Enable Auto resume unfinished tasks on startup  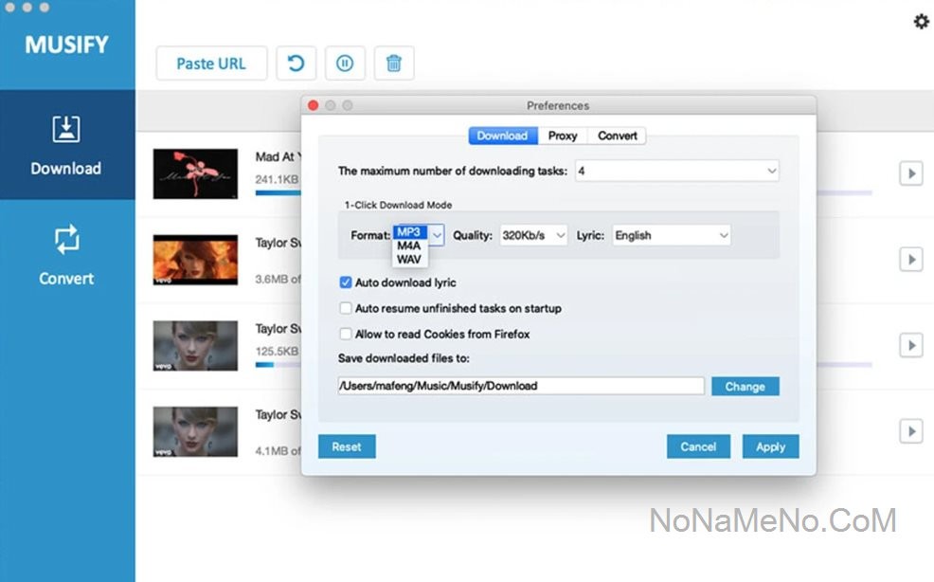tap(346, 308)
